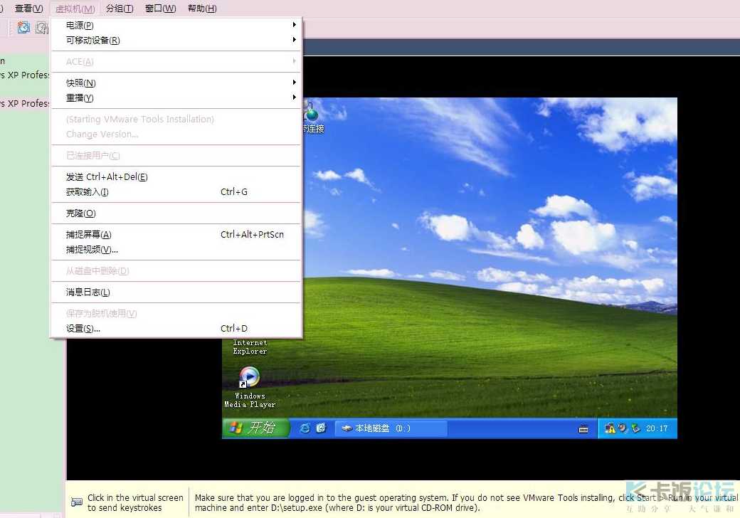The image size is (740, 518).
Task: Click the middle tray icon beside the network warning
Action: 623,428
